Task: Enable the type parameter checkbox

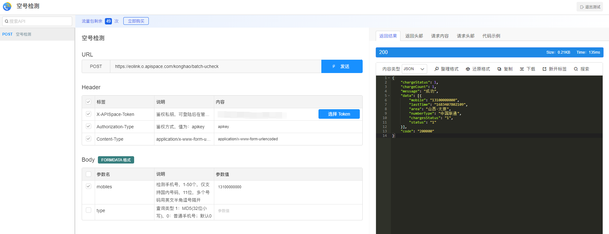Action: 88,210
